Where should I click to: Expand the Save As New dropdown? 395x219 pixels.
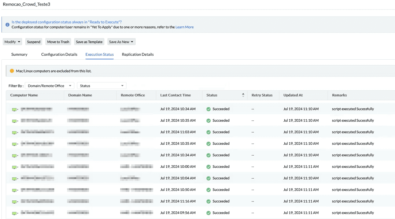(x=122, y=42)
